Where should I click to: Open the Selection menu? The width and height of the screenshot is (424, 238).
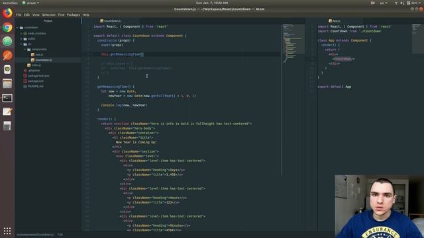[48, 15]
